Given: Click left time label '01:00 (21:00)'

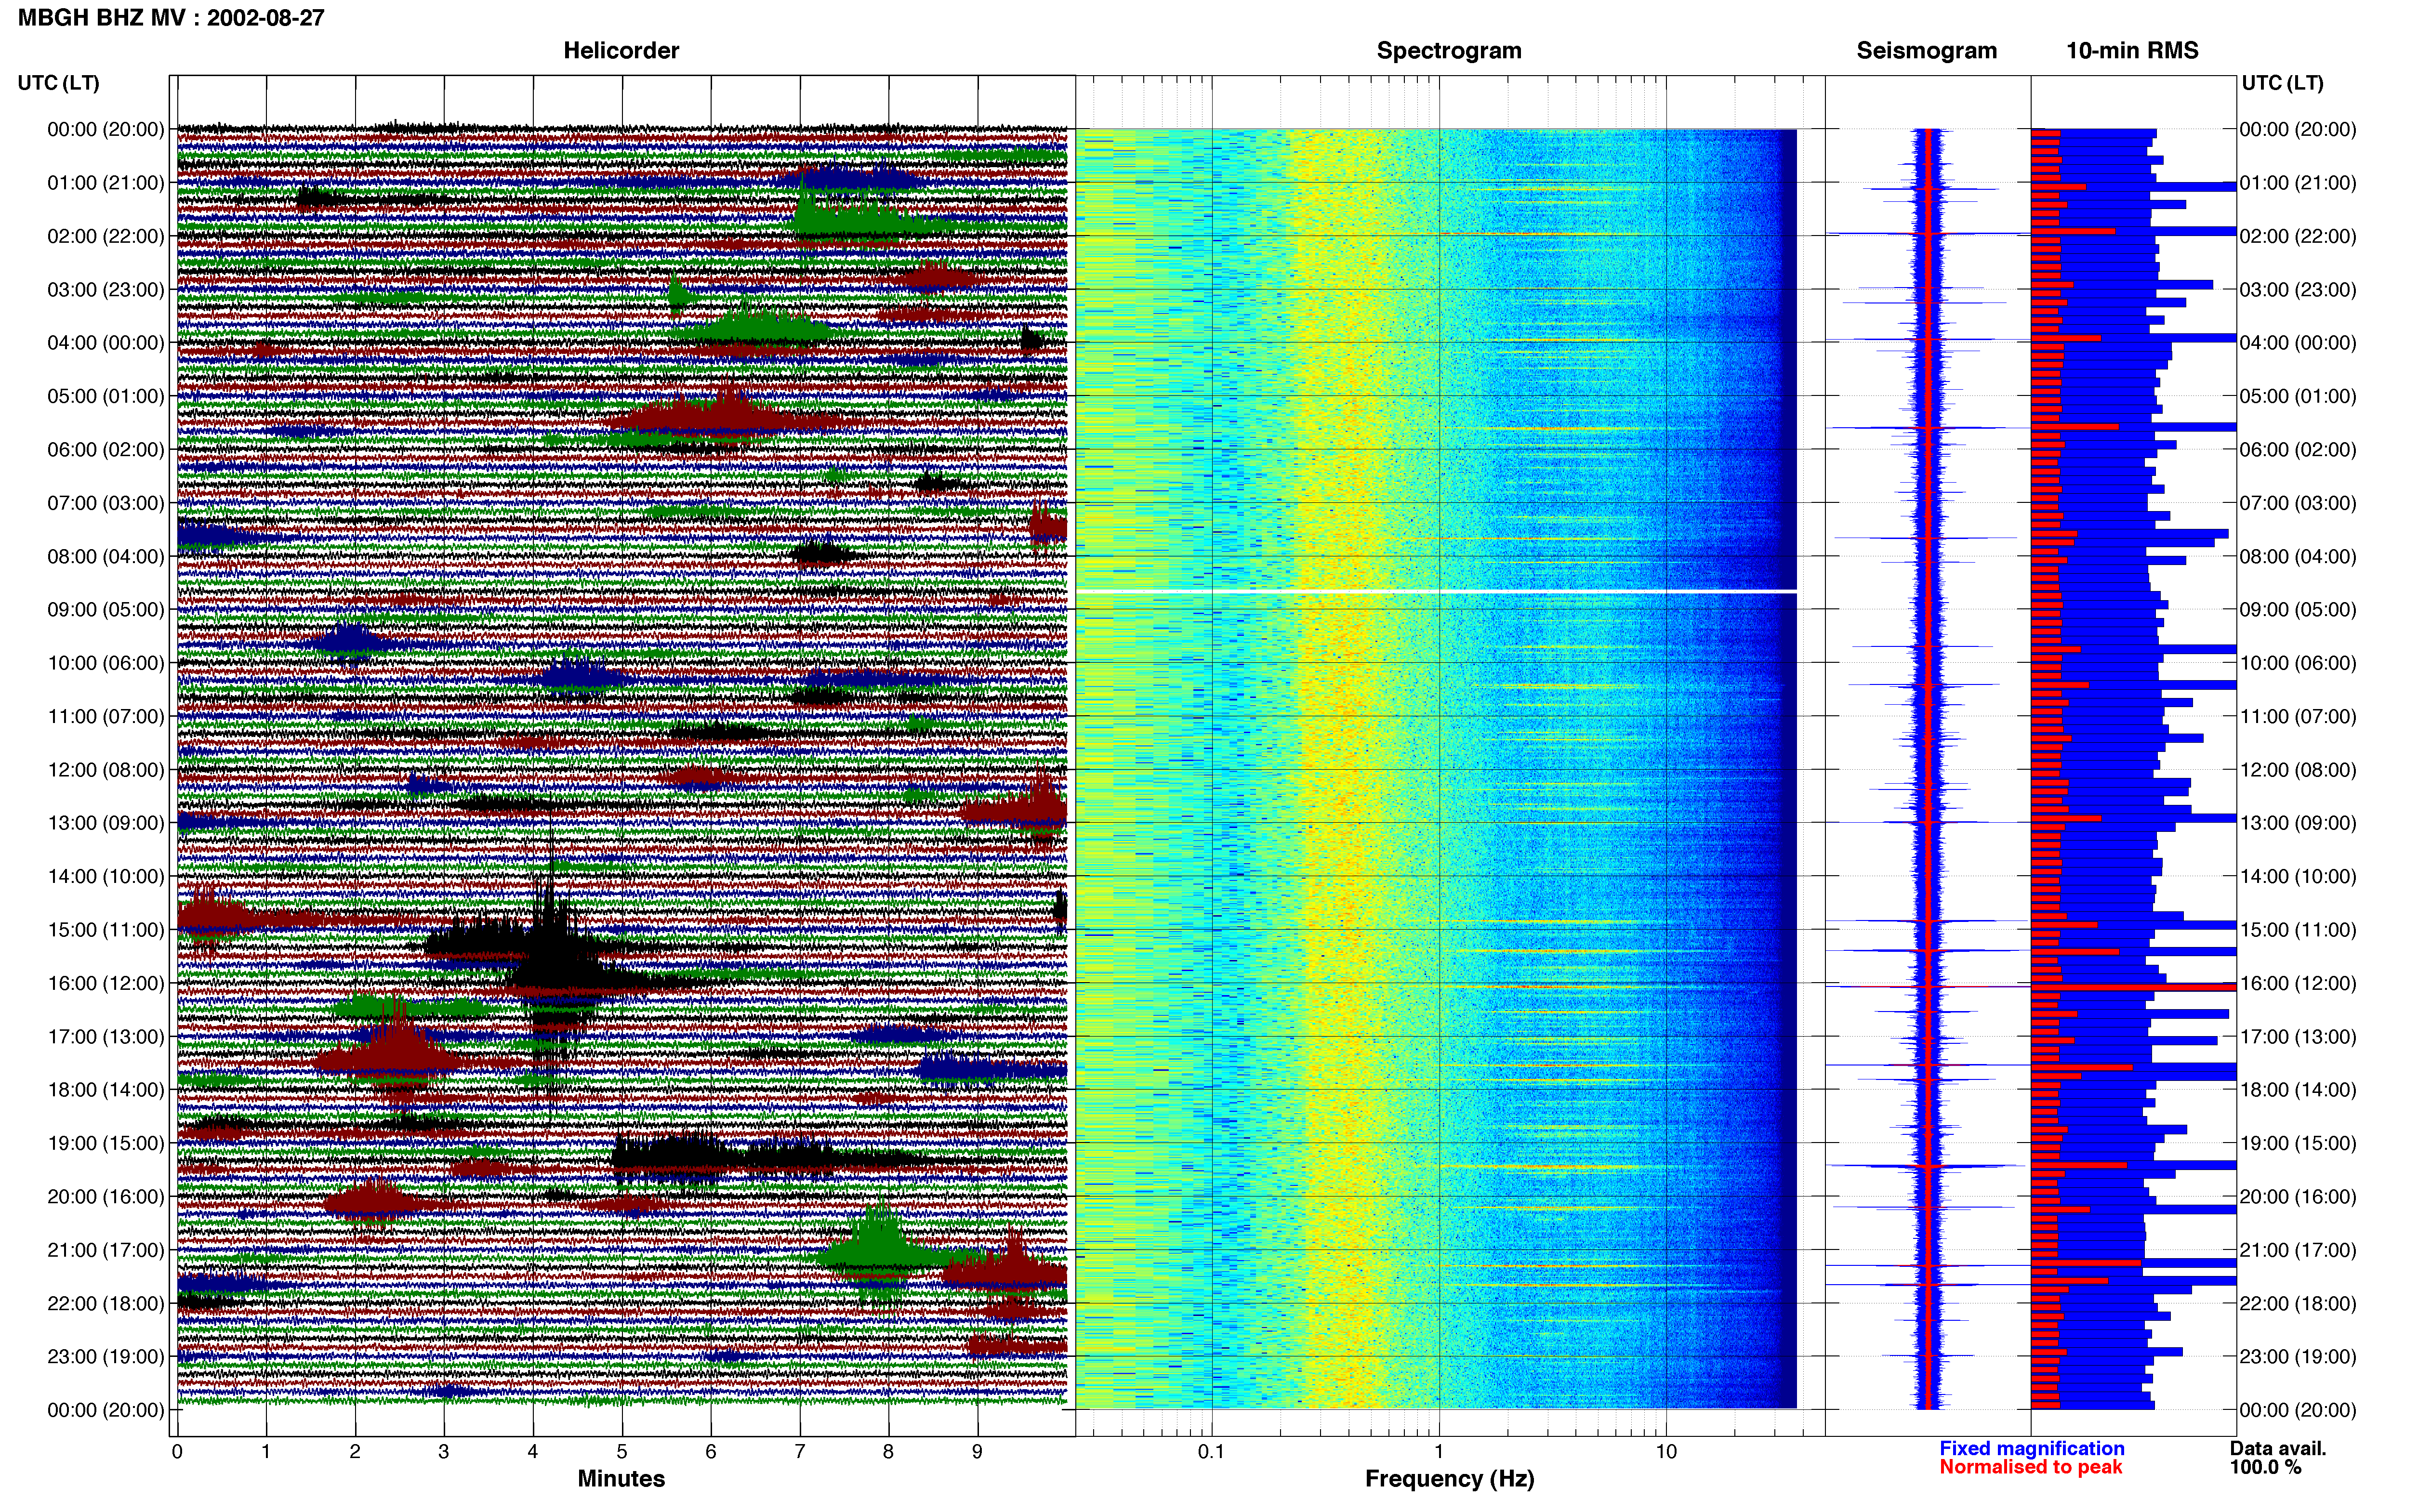Looking at the screenshot, I should coord(106,183).
